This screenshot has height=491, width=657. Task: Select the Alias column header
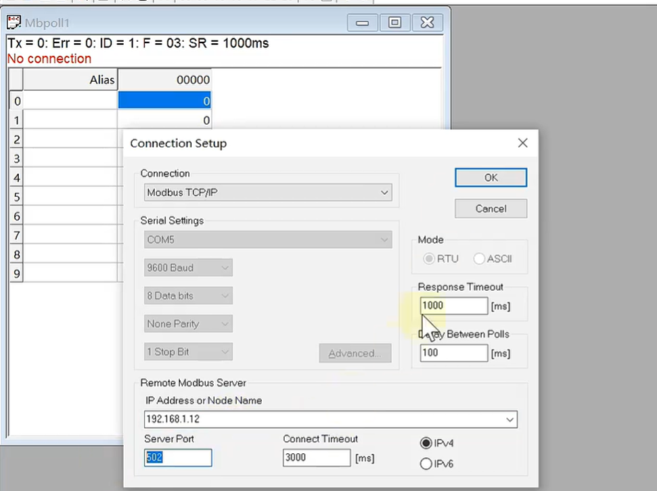tap(70, 80)
